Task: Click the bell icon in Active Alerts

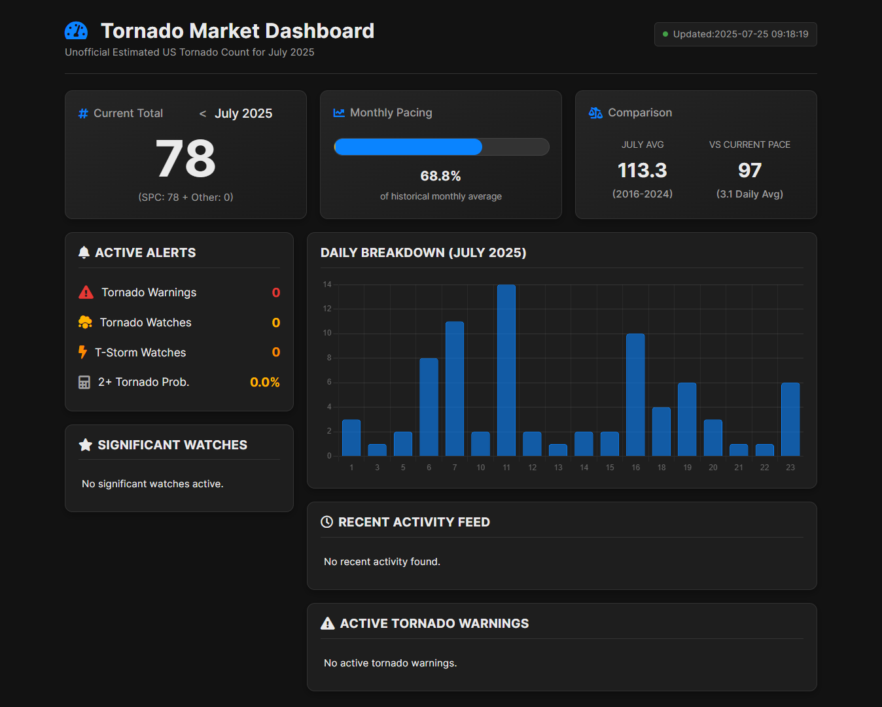Action: click(84, 252)
